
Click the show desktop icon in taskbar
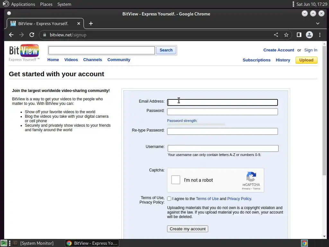click(4, 243)
